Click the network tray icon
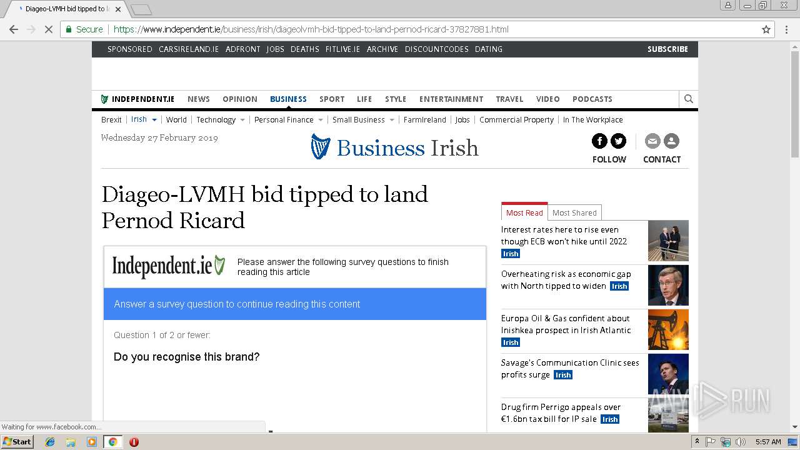Image resolution: width=800 pixels, height=450 pixels. [726, 442]
